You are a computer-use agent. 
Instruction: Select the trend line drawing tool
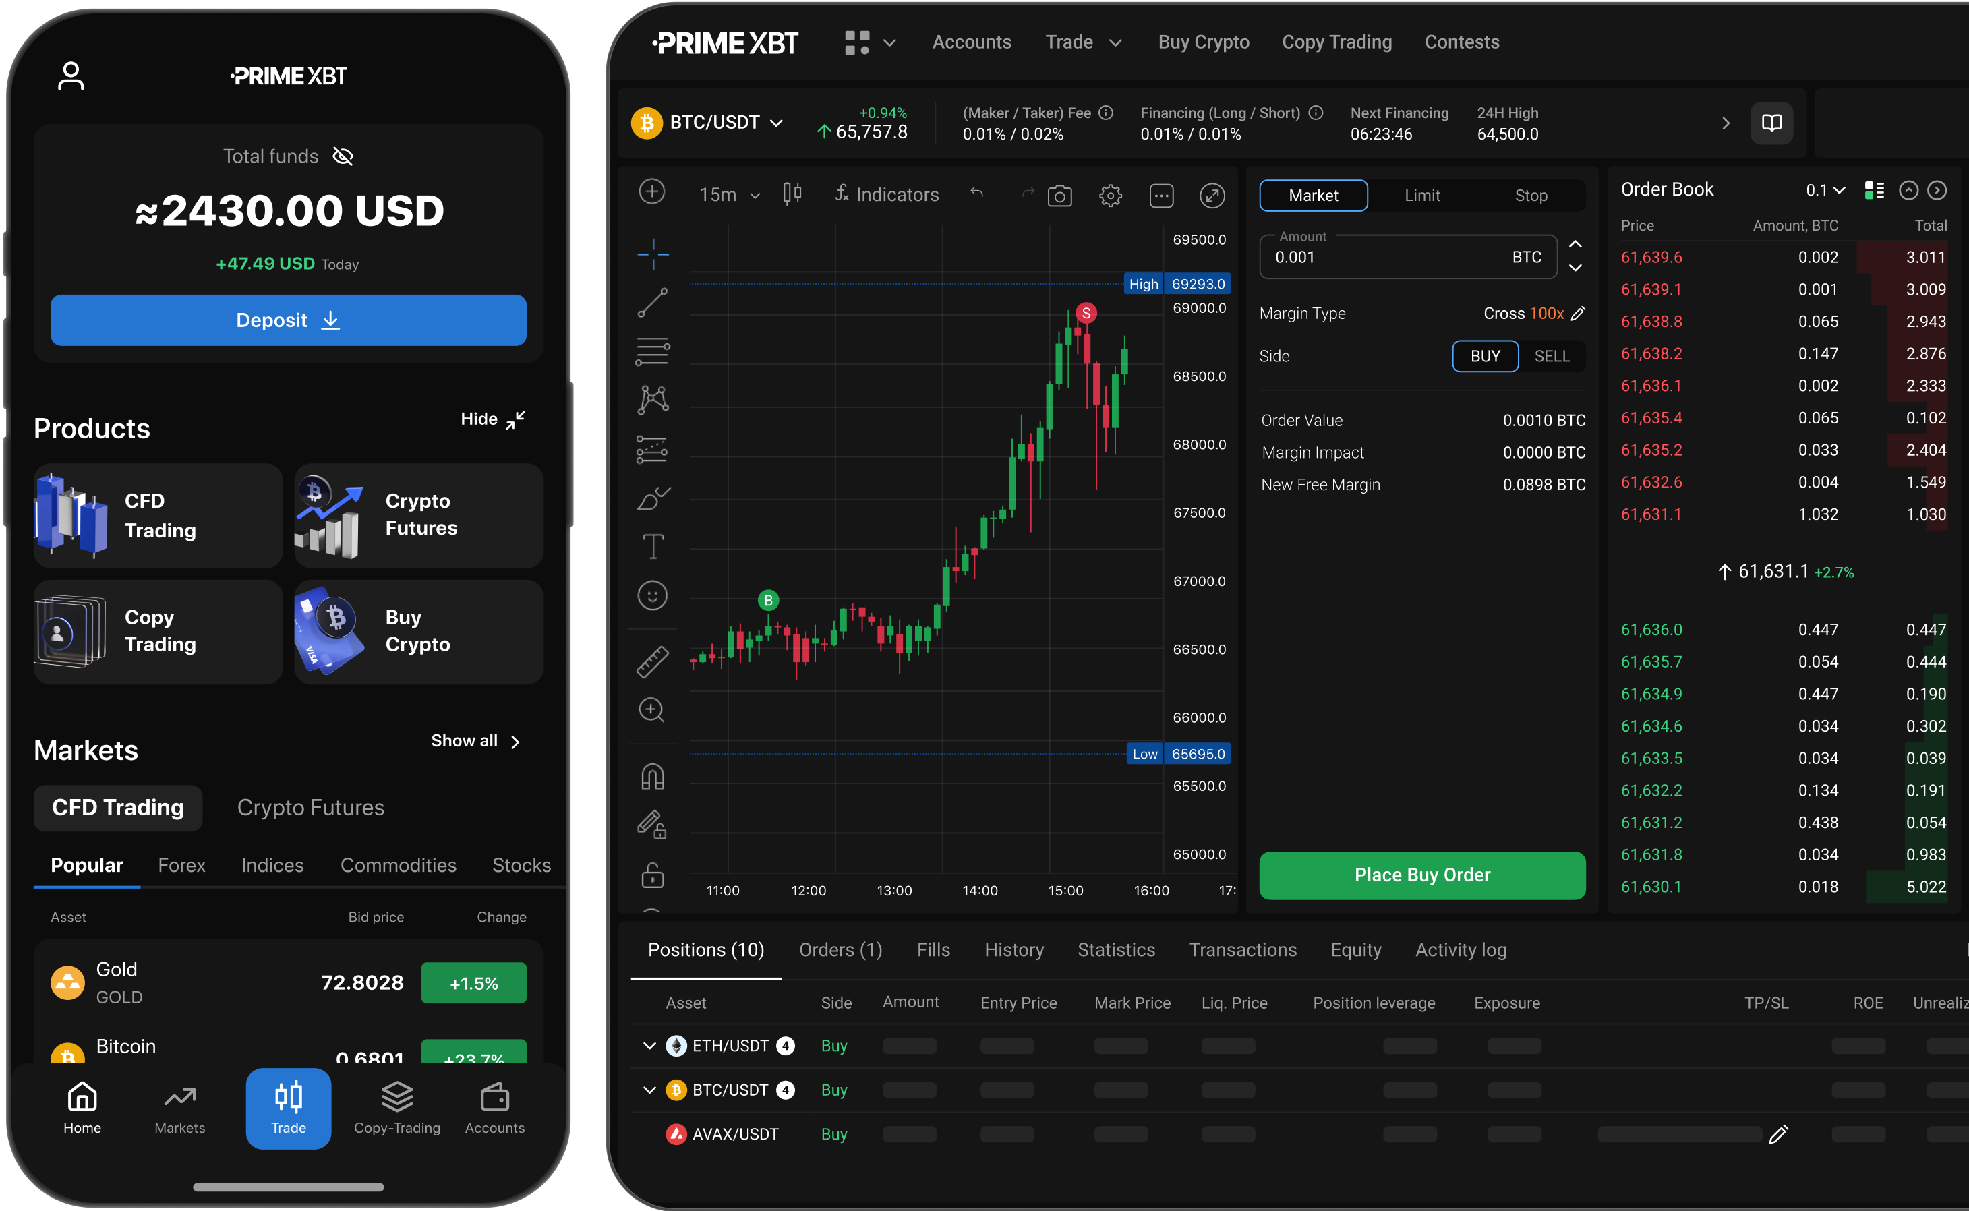(654, 299)
